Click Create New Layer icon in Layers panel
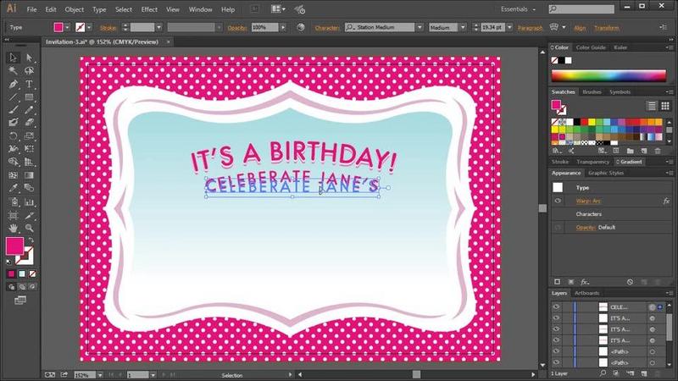The image size is (678, 381). point(644,373)
